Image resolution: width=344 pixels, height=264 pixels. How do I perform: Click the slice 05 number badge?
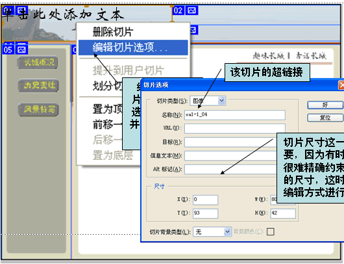8,49
